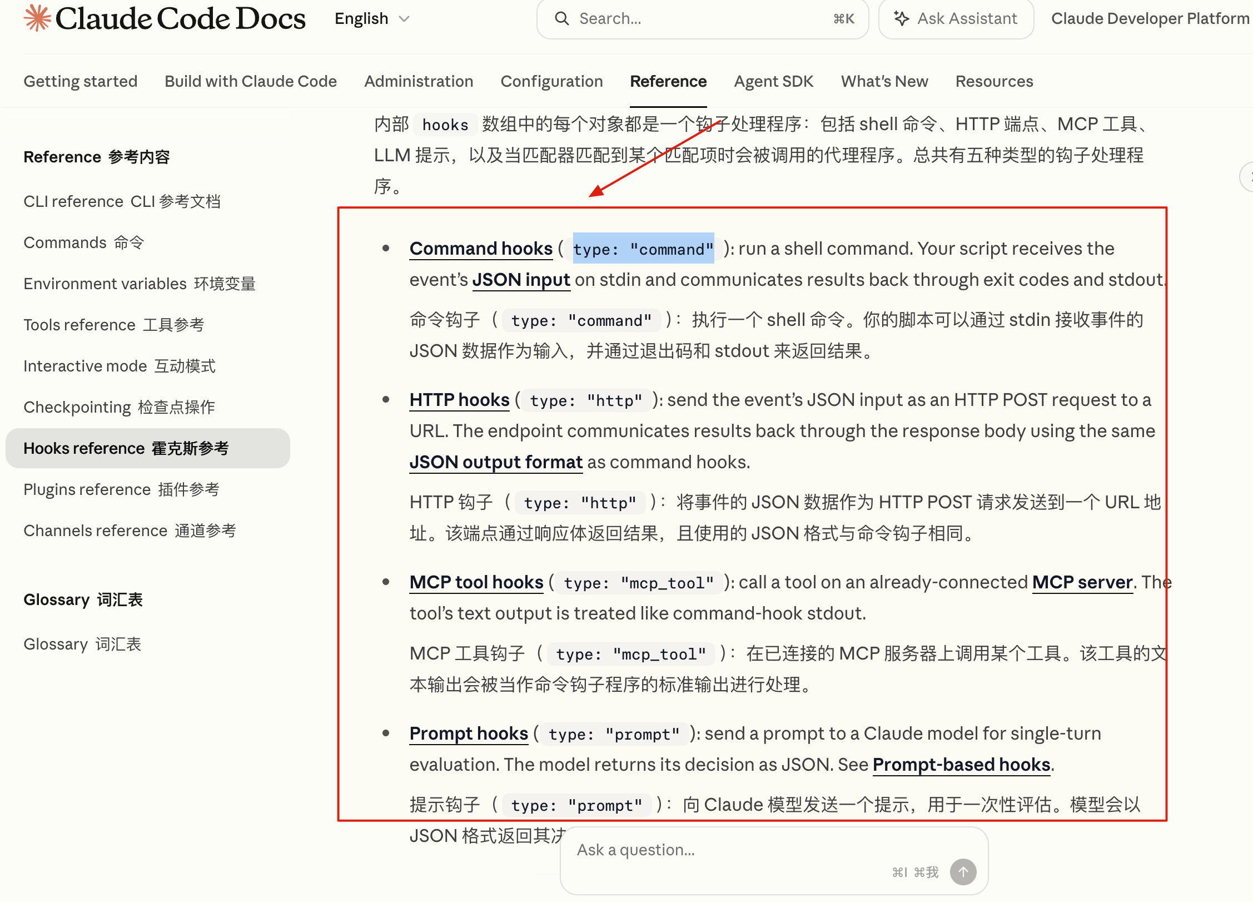Image resolution: width=1253 pixels, height=902 pixels.
Task: Open the Resources tab
Action: pos(994,81)
